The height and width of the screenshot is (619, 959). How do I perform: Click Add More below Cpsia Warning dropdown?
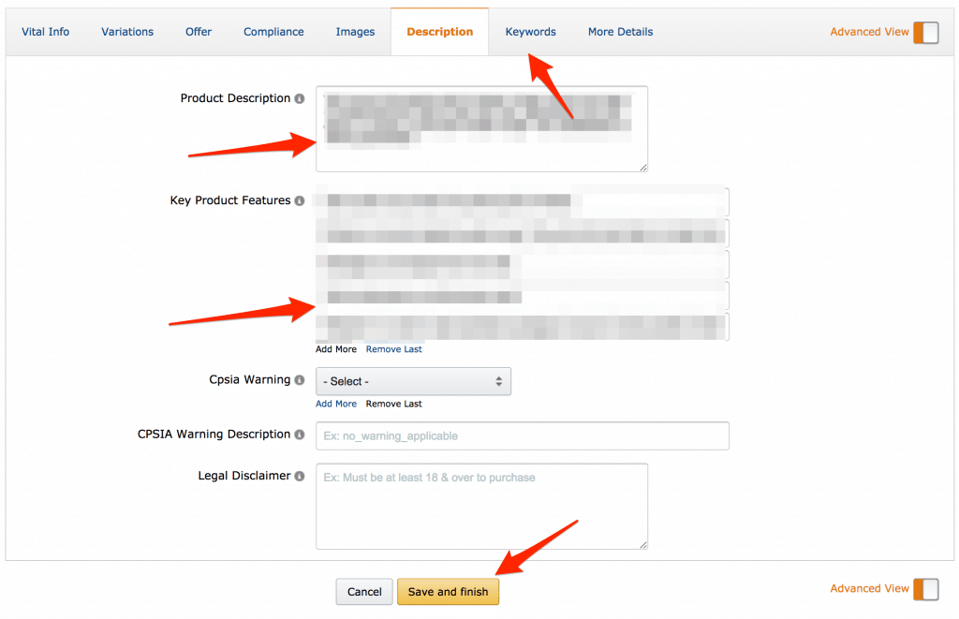tap(336, 404)
